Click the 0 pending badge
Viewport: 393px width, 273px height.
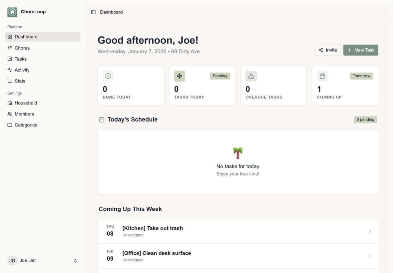[365, 120]
